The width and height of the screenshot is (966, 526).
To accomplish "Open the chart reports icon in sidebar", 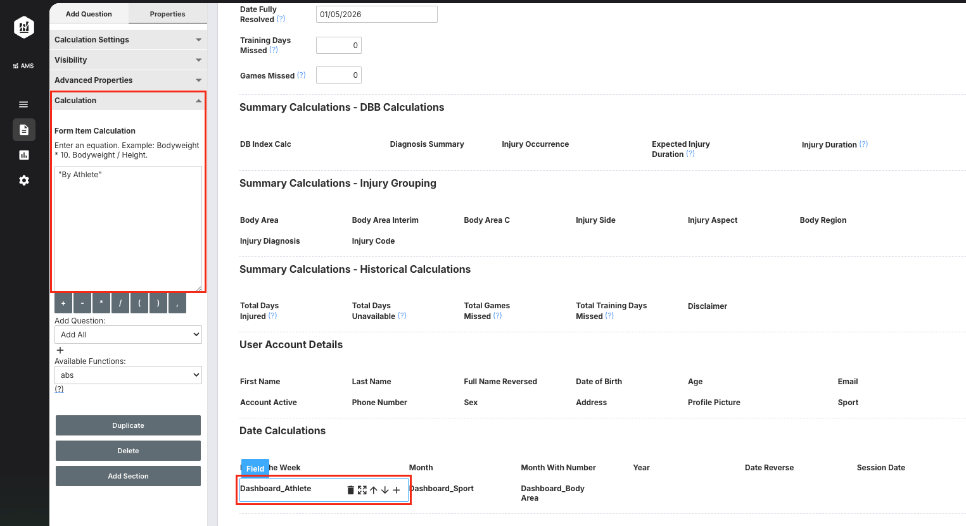I will point(24,155).
